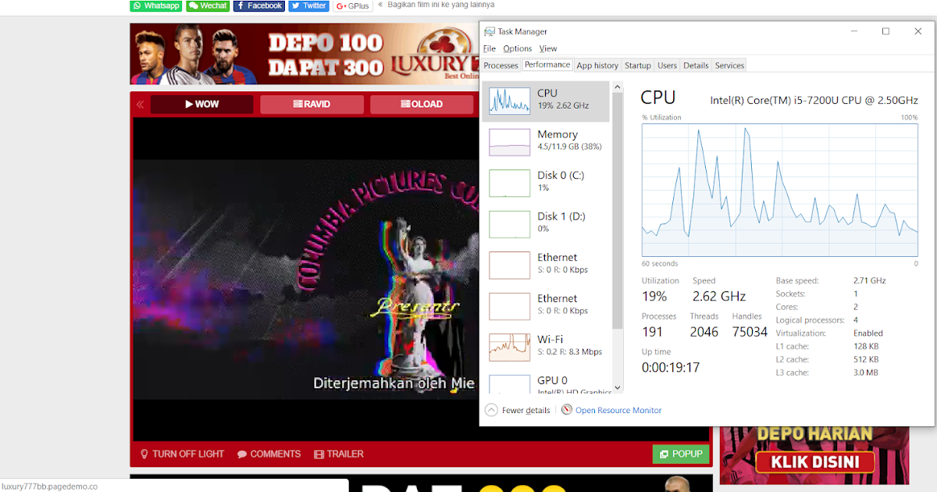The width and height of the screenshot is (937, 492).
Task: Click the Resource Monitor gauge icon
Action: 567,410
